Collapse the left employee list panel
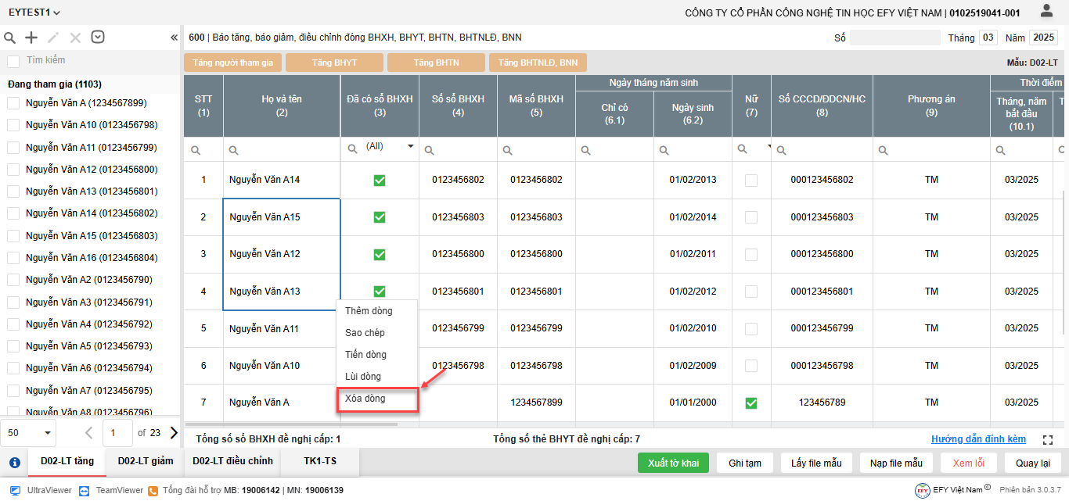 point(174,38)
